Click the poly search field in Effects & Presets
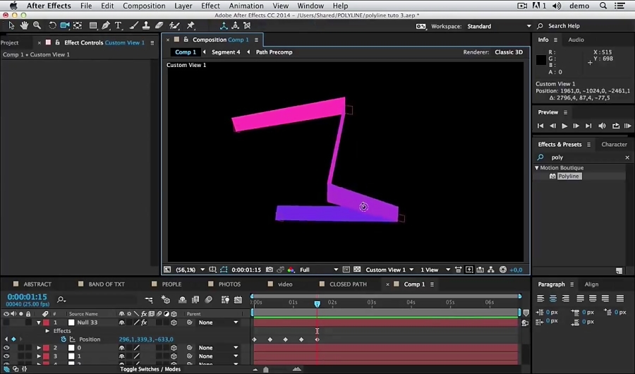This screenshot has height=374, width=635. tap(586, 157)
